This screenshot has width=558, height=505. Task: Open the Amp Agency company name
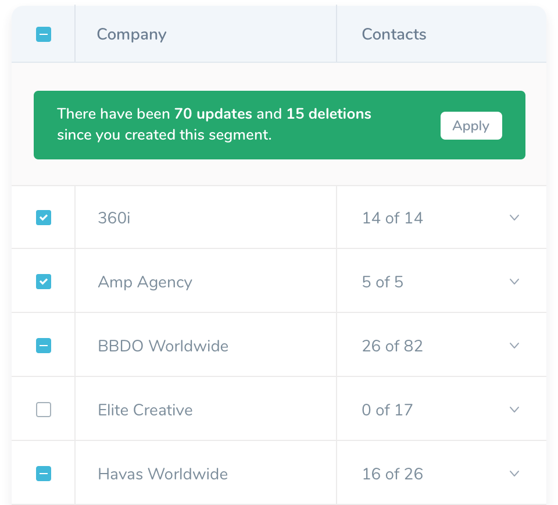click(145, 282)
